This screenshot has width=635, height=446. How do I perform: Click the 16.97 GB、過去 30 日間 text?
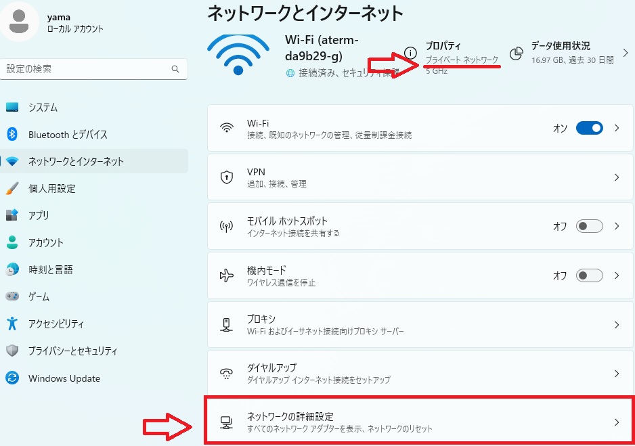click(x=573, y=60)
